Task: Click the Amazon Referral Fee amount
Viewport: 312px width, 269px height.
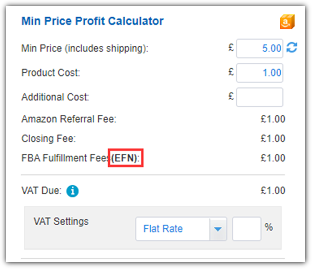Action: (273, 119)
